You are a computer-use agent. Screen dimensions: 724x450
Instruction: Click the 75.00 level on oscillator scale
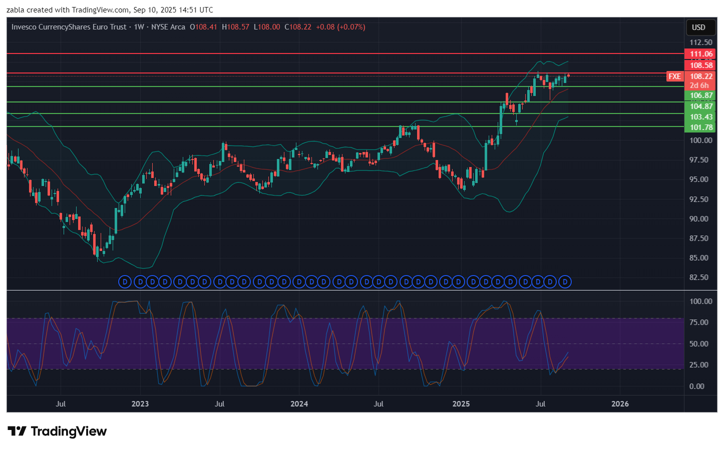(x=698, y=322)
